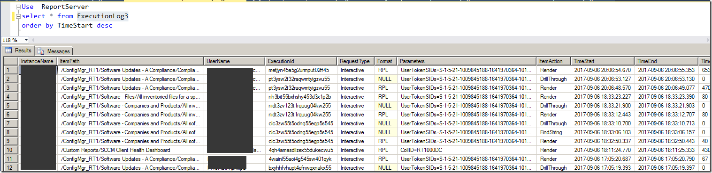Click the FindString ItemAction cell
Screen dimensions: 712x173
(554, 132)
